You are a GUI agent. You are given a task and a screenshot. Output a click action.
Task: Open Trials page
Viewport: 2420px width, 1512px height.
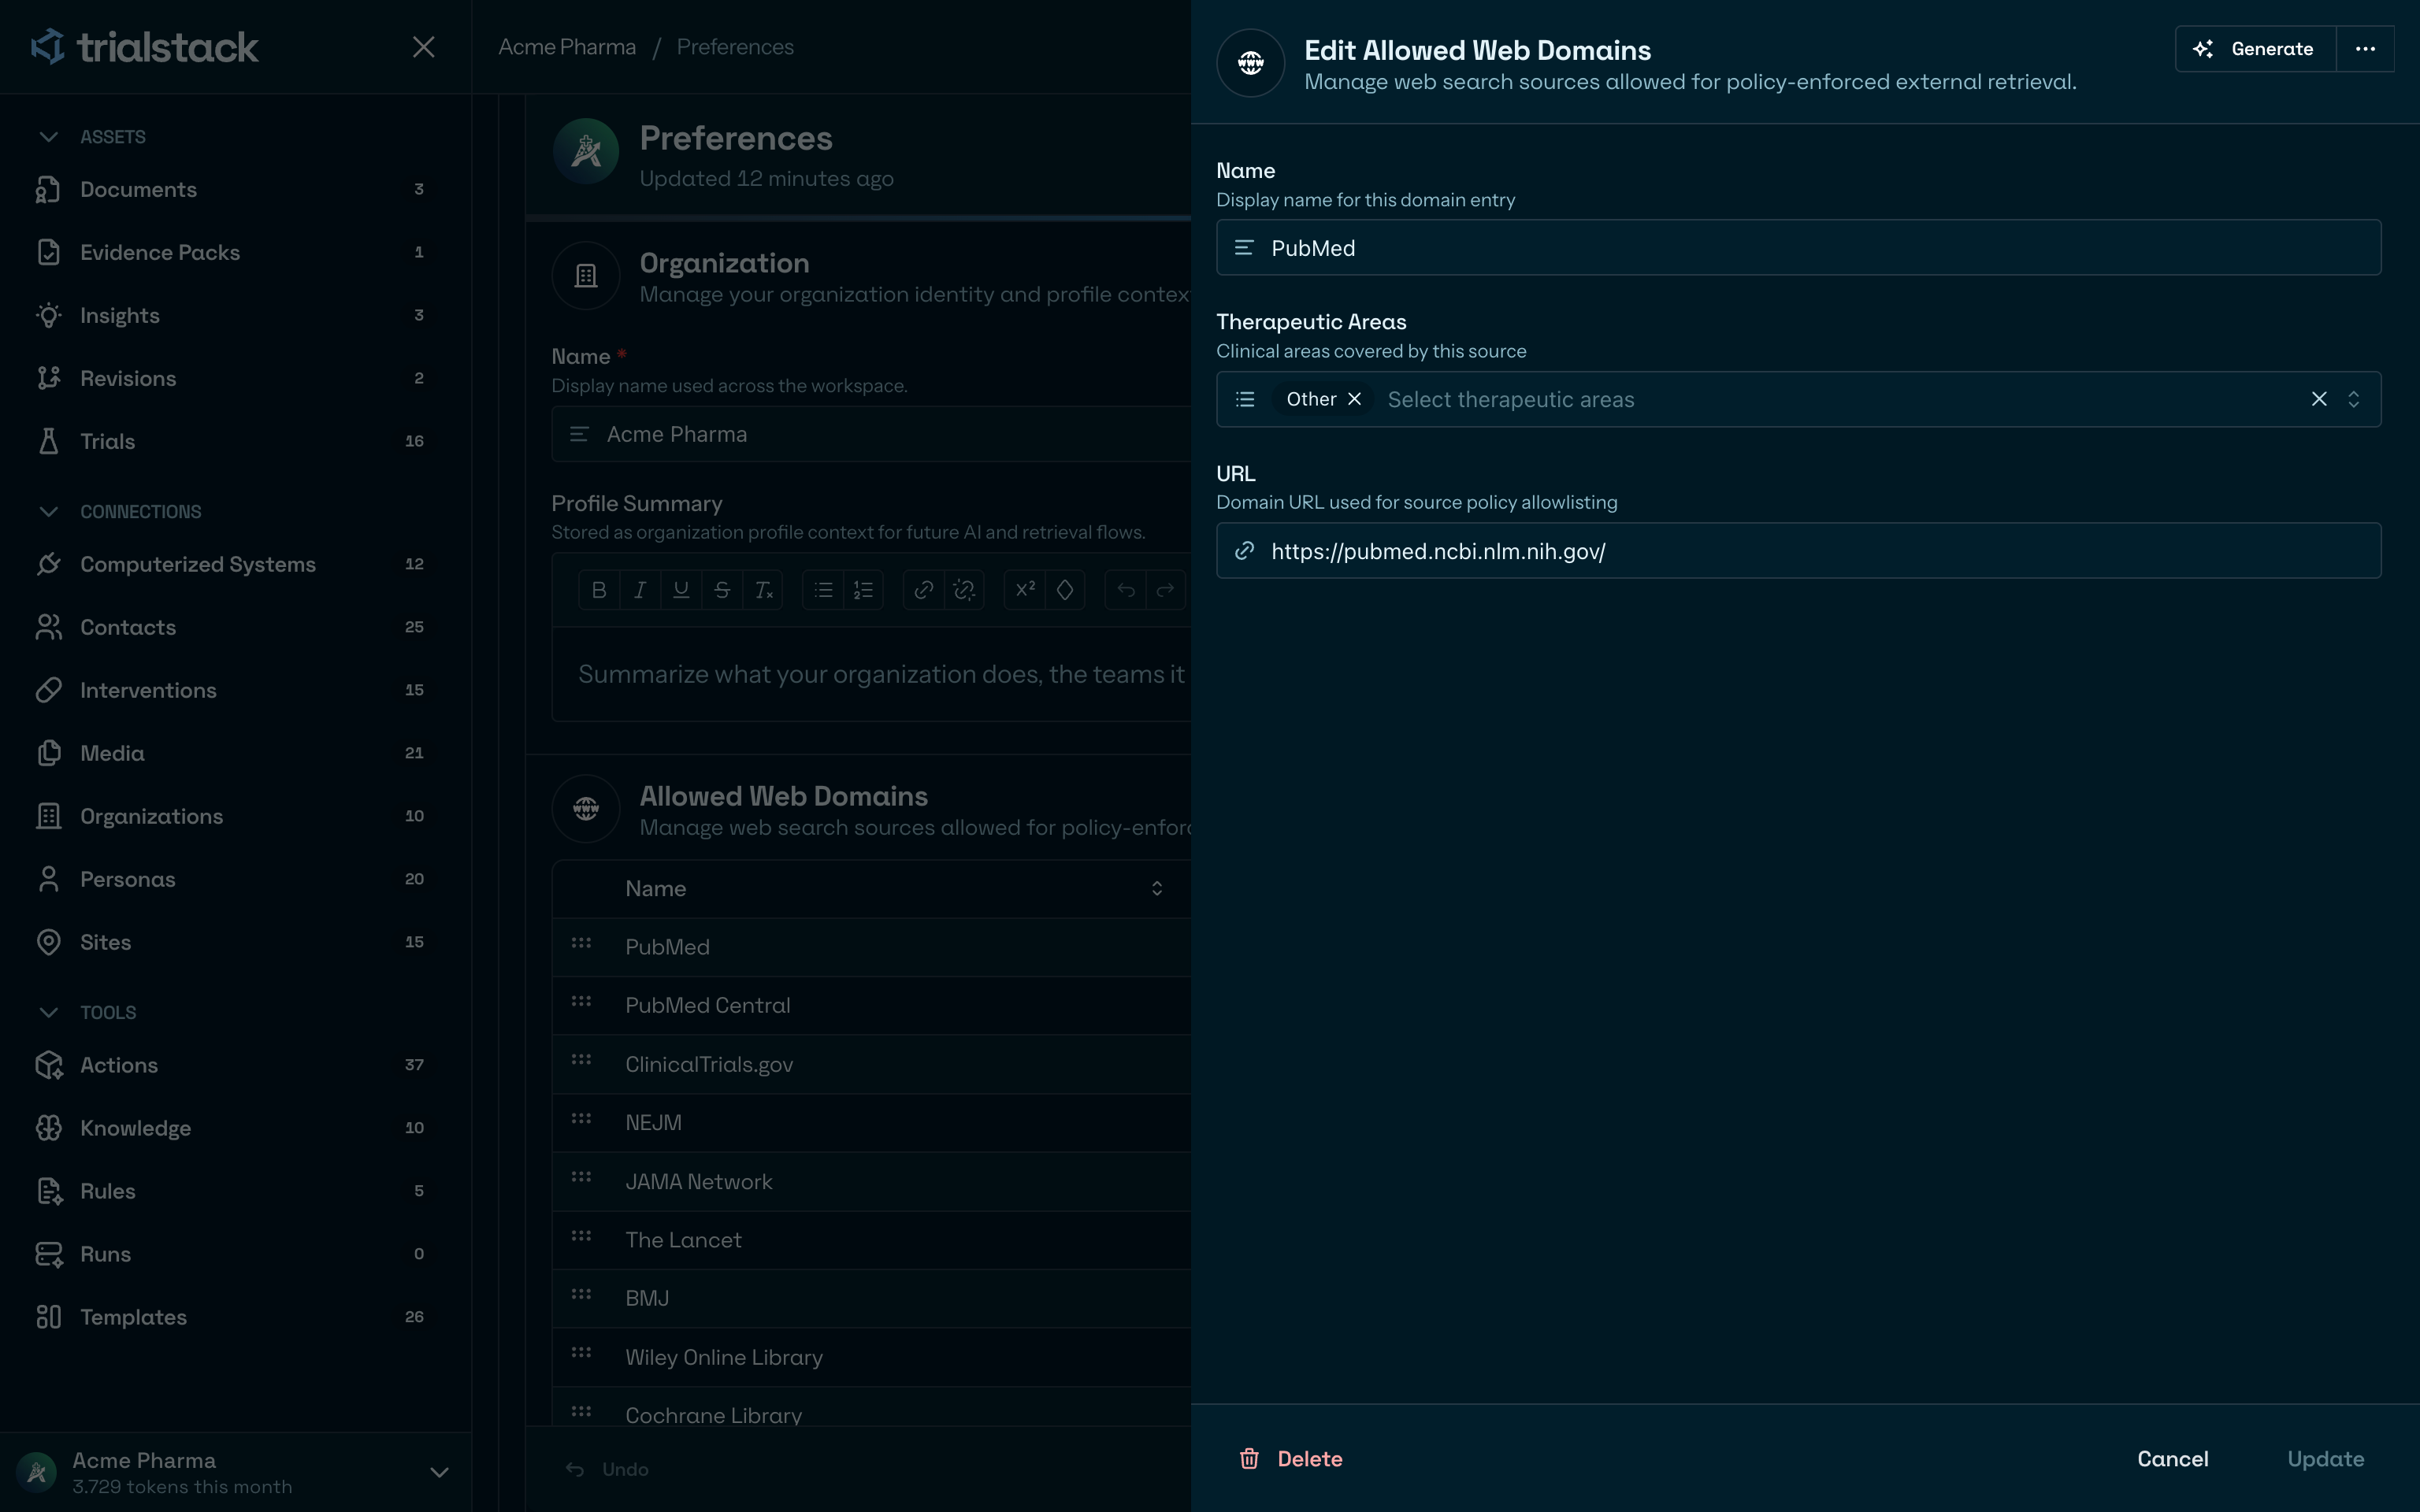pos(235,441)
